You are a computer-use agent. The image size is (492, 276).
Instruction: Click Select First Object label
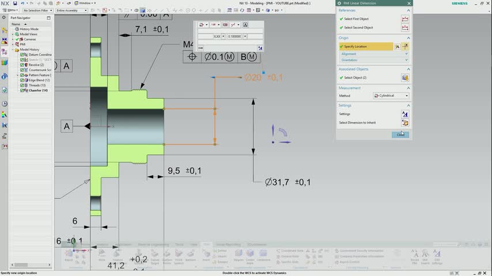click(356, 19)
